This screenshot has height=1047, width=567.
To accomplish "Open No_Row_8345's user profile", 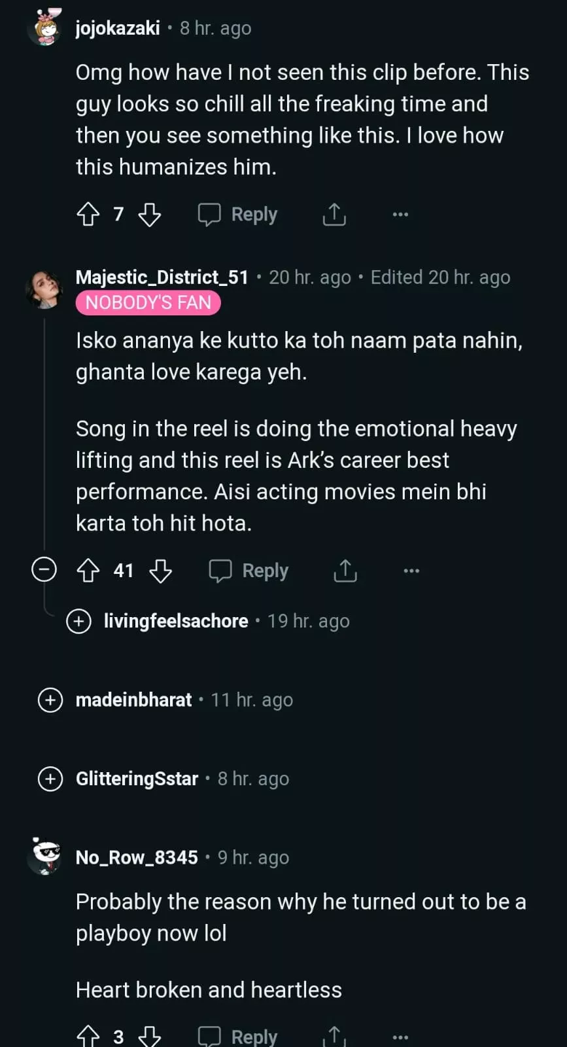I will click(137, 857).
